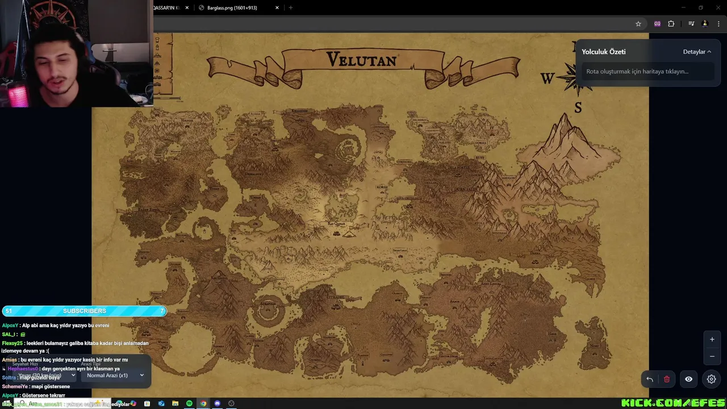This screenshot has width=727, height=409.
Task: Switch to the Barglass.png tab
Action: [237, 8]
